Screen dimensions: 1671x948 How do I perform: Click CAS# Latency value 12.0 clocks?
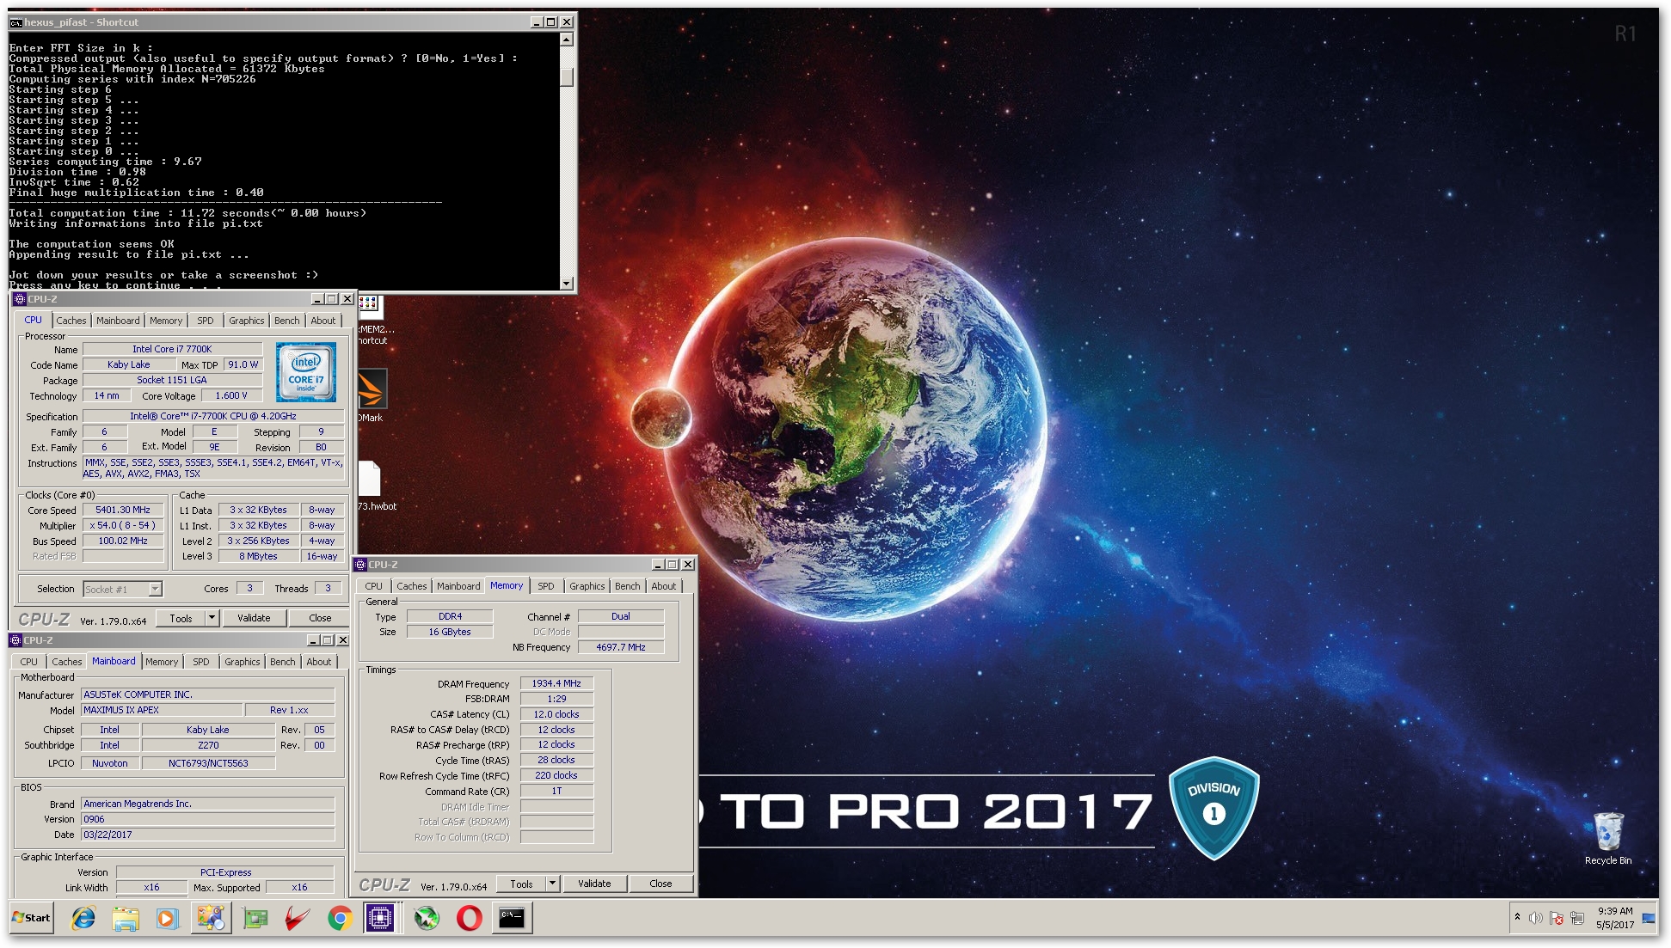point(556,714)
